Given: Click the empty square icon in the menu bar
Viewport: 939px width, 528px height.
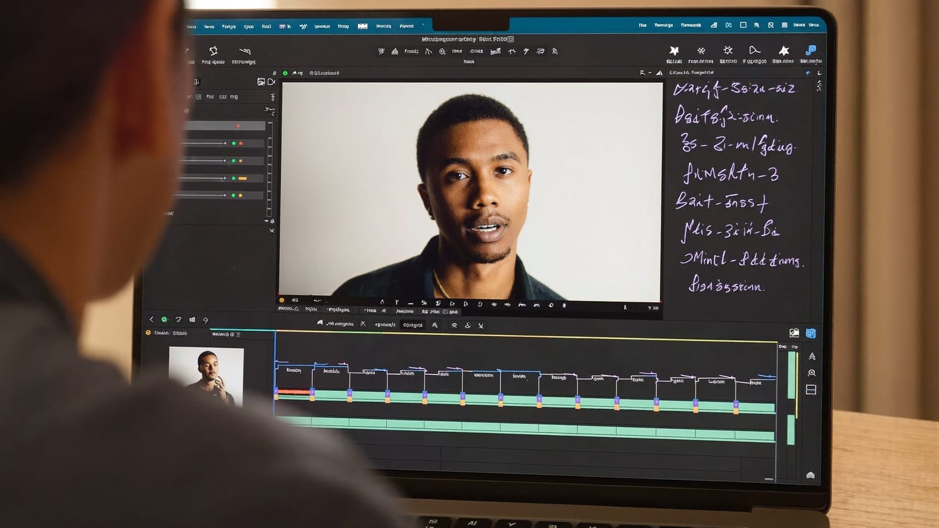Looking at the screenshot, I should (x=743, y=25).
